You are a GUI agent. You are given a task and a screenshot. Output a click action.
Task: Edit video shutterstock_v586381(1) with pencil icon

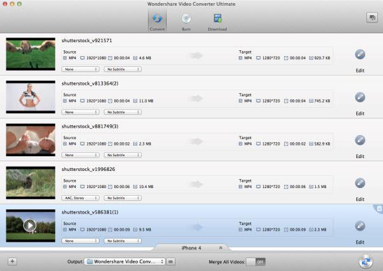[x=360, y=226]
